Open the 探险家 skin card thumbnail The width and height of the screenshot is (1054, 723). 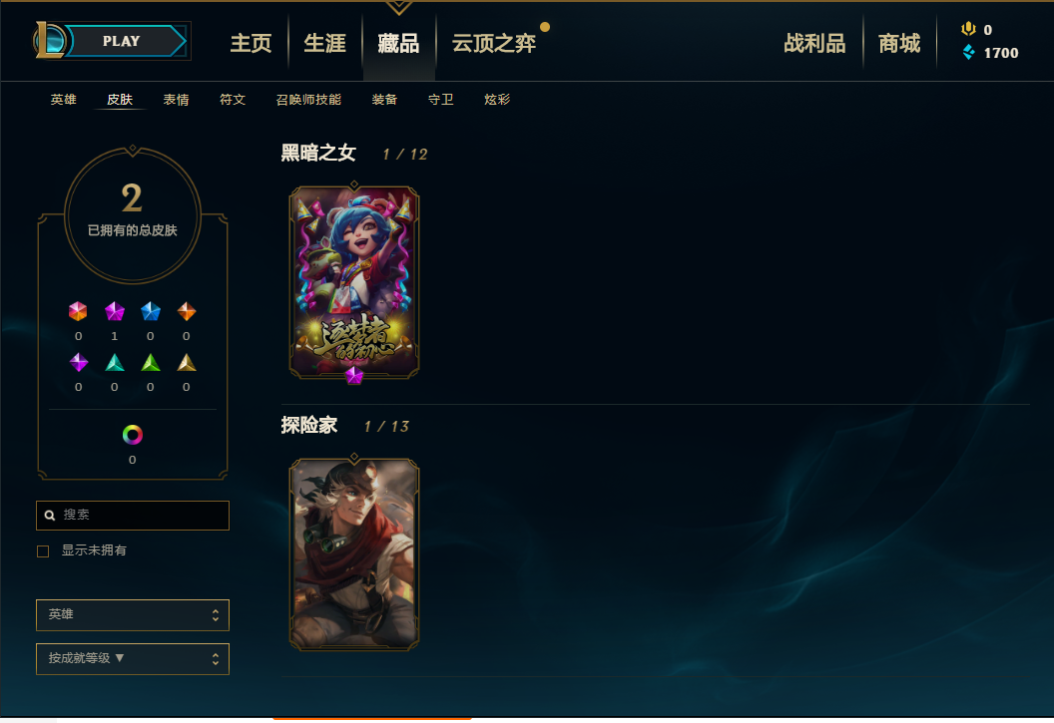click(354, 554)
